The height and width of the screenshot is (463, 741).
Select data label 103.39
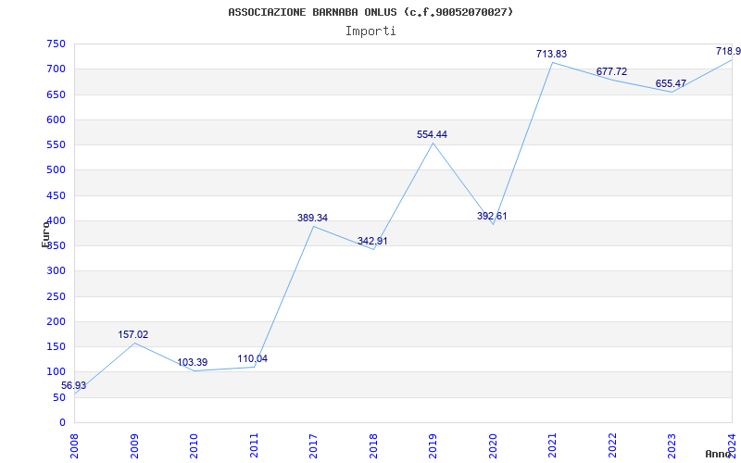[x=193, y=362]
